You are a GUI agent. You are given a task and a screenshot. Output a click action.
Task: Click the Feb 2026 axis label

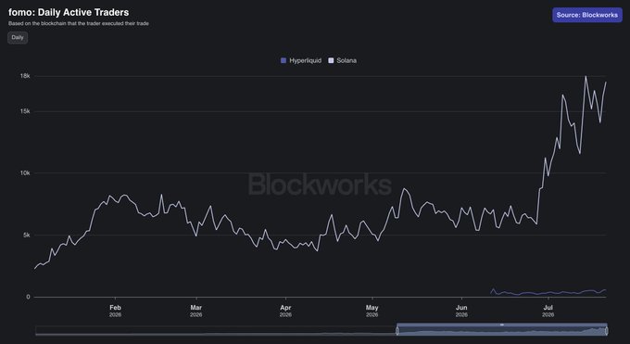pos(115,311)
